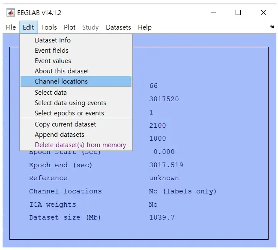The width and height of the screenshot is (278, 250).
Task: Choose Select epochs or events
Action: tap(69, 113)
